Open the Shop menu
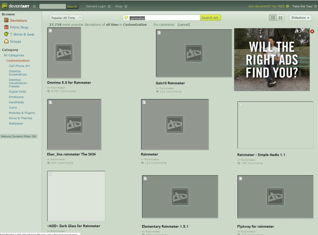Image resolution: width=318 pixels, height=235 pixels. 119,6
